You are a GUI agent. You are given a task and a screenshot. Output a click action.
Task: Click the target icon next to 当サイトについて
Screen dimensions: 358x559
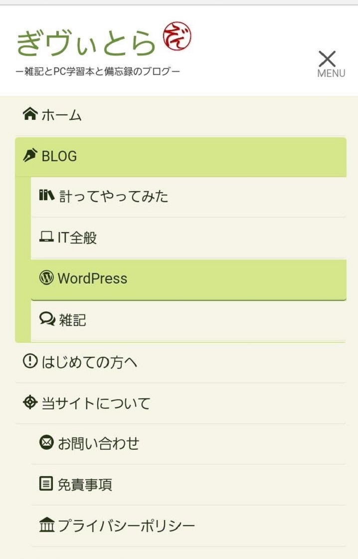(x=31, y=402)
